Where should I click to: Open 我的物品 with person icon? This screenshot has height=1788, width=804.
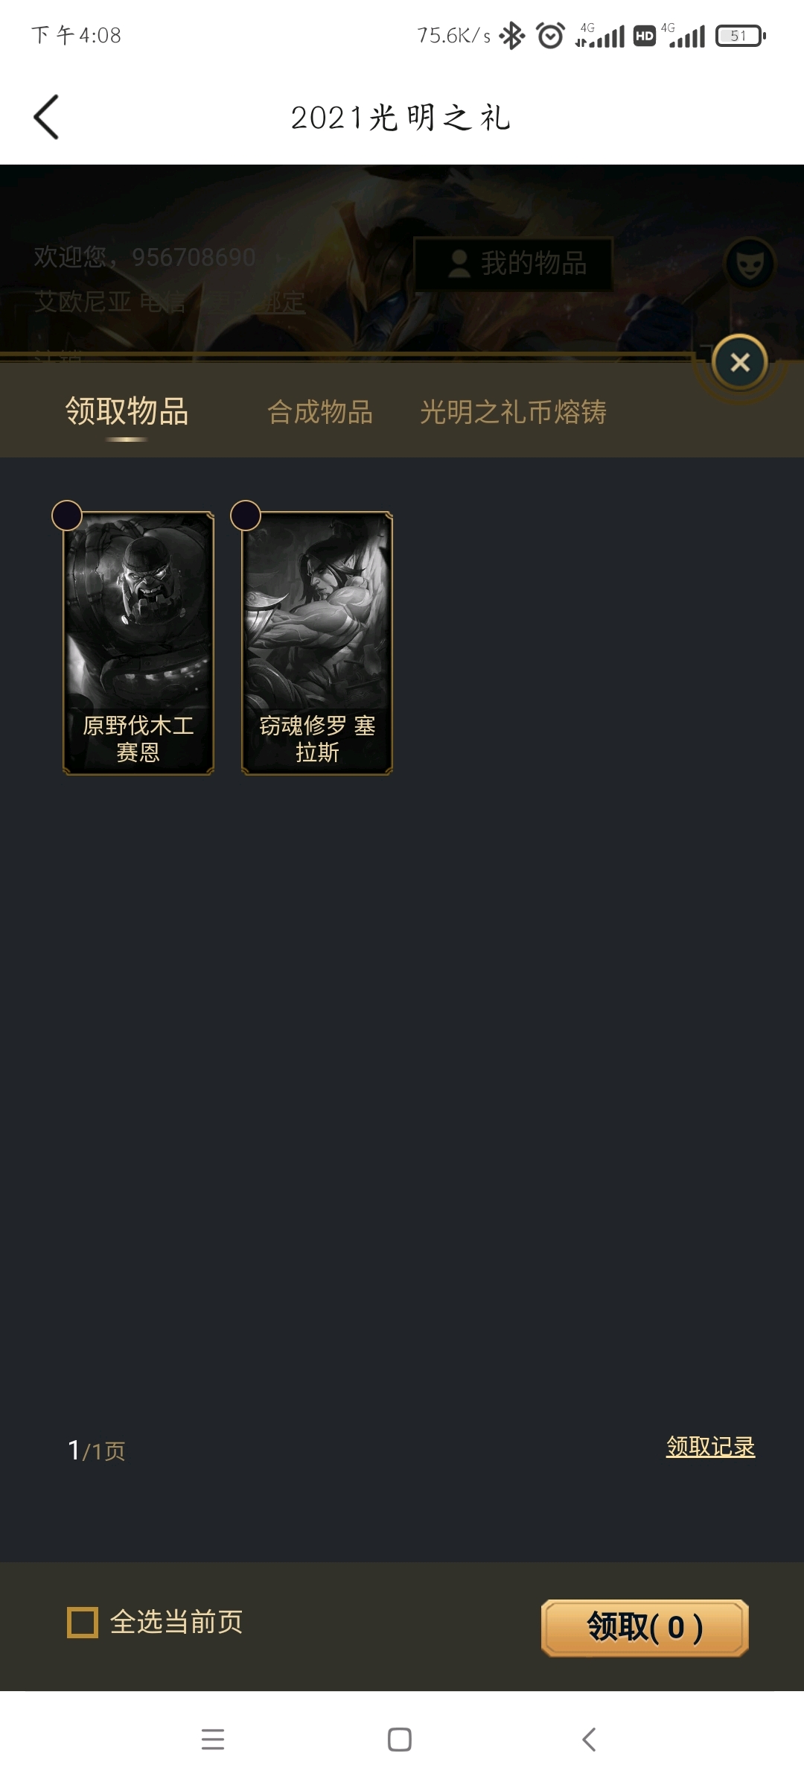pyautogui.click(x=514, y=264)
